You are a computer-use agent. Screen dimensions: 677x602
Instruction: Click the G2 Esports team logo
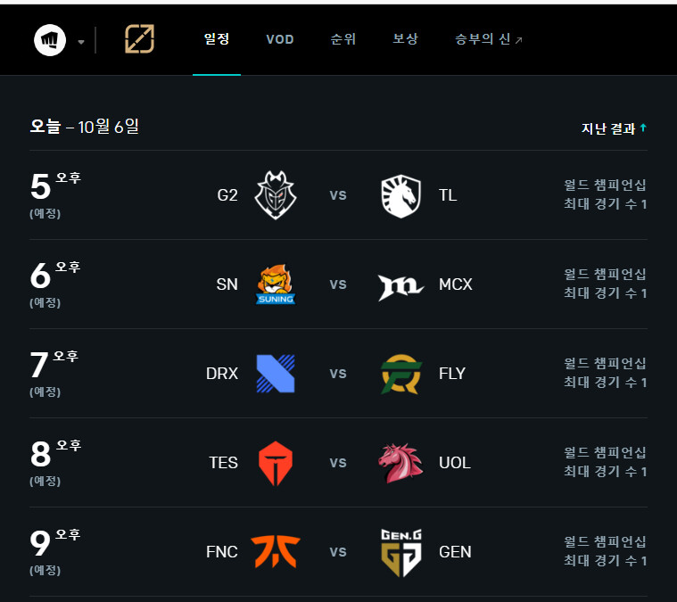point(276,194)
